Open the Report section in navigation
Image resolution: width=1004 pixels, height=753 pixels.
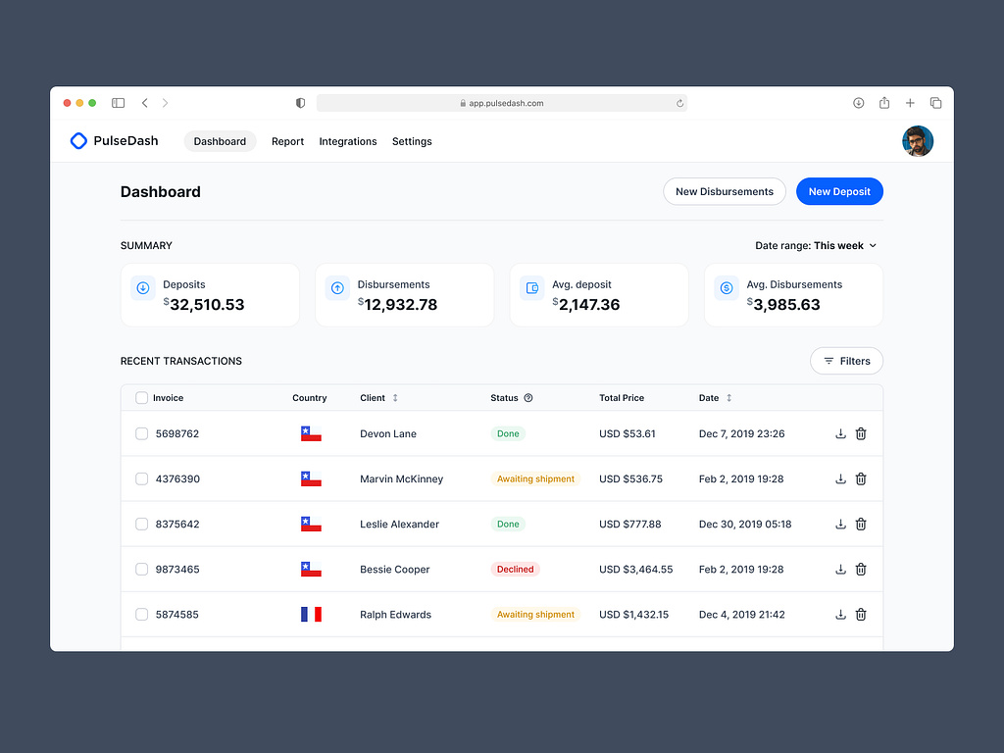click(287, 141)
